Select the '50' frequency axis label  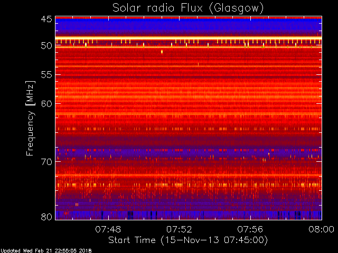point(46,46)
